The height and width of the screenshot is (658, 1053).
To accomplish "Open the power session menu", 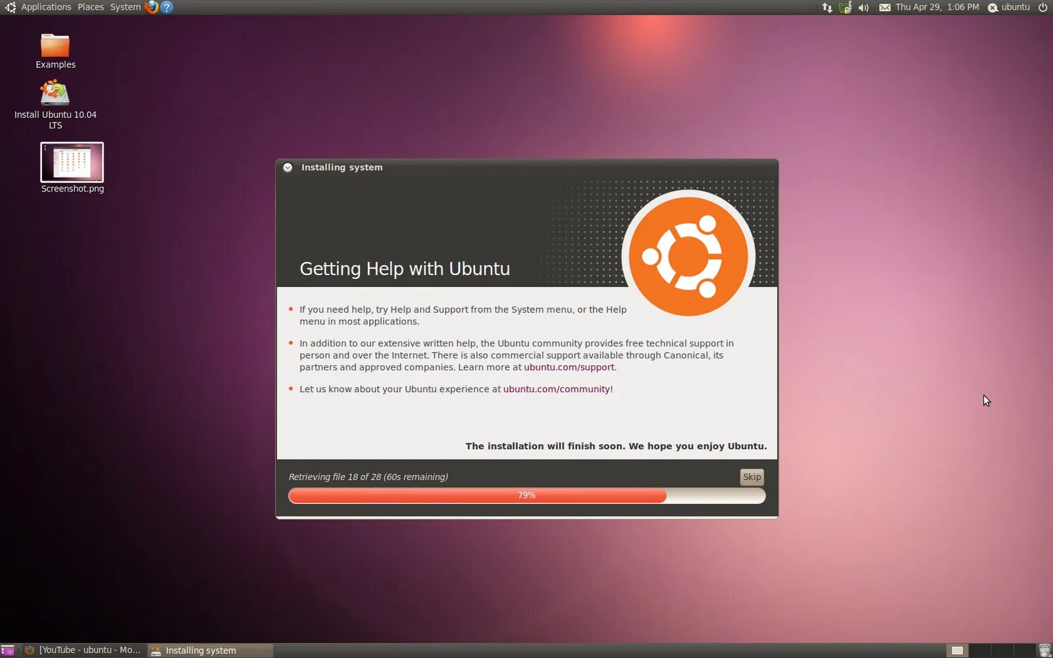I will tap(1042, 7).
